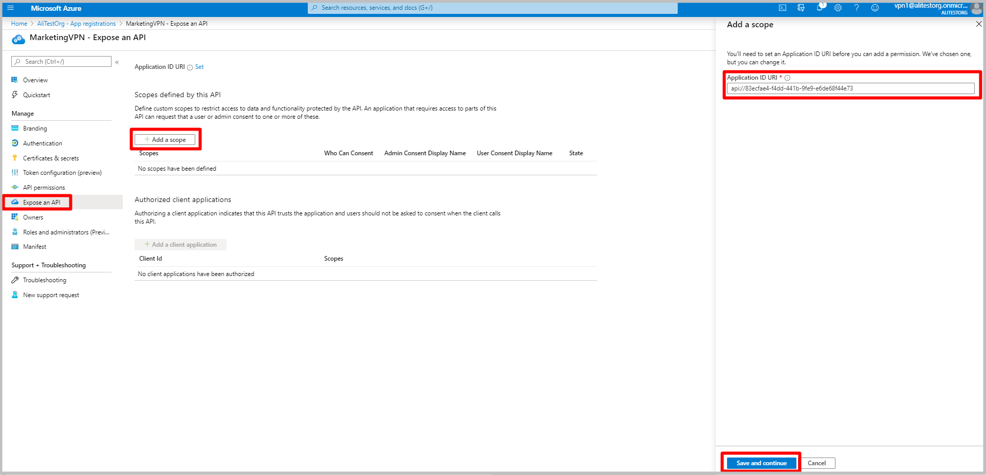Viewport: 986px width, 475px height.
Task: Click the MarketingVPN cloud icon beside the title
Action: (18, 39)
